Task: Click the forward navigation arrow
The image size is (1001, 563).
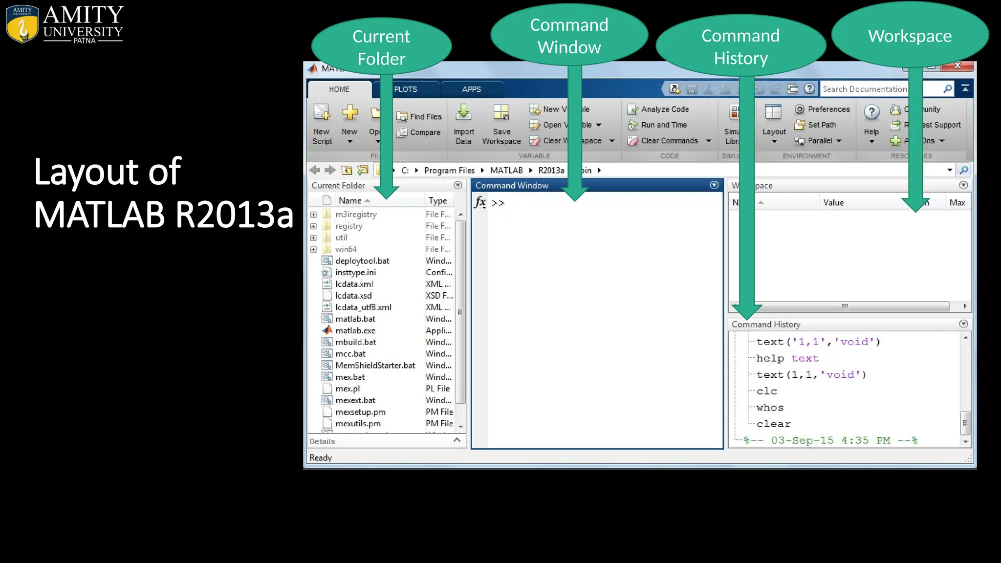Action: pyautogui.click(x=330, y=170)
